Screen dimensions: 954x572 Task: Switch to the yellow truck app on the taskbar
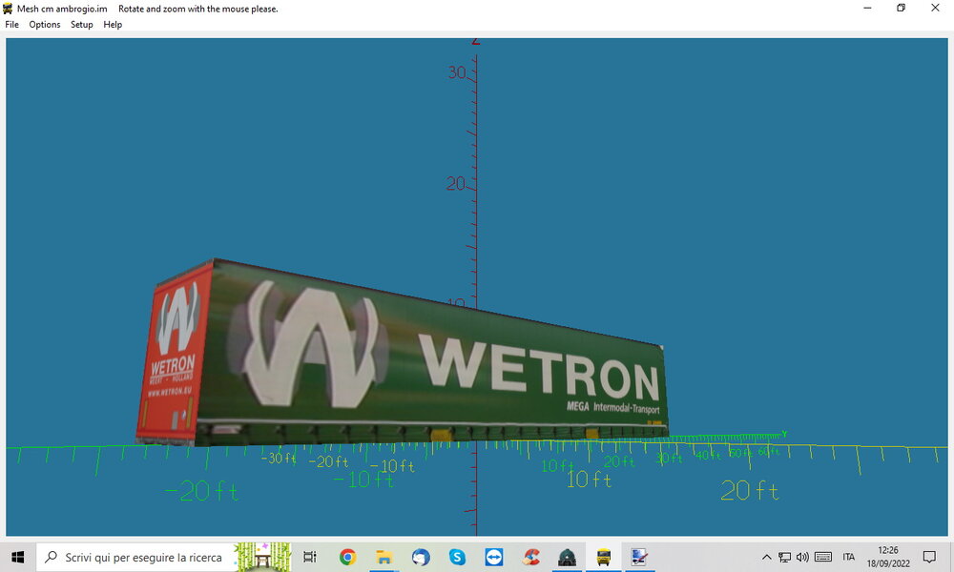[604, 557]
